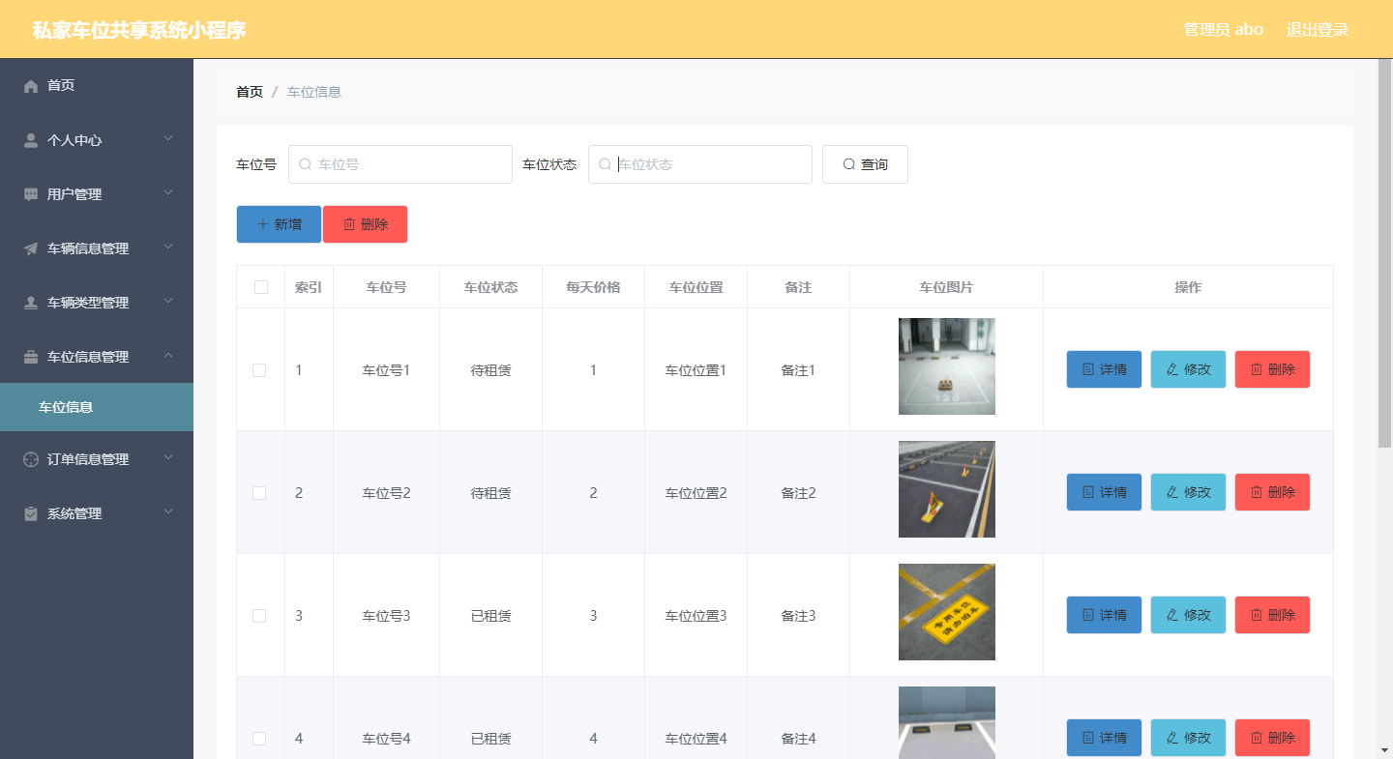
Task: Expand the 用户管理 sidebar section
Action: [169, 194]
